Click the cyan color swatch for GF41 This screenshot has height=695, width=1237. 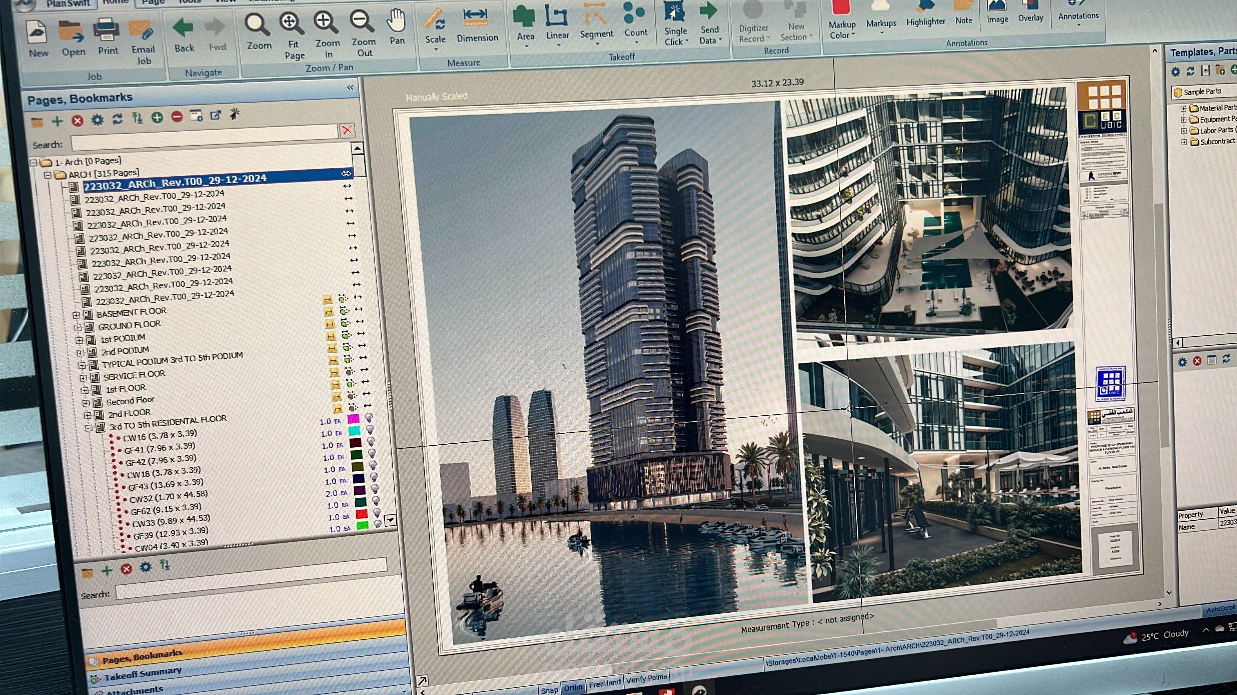(354, 431)
